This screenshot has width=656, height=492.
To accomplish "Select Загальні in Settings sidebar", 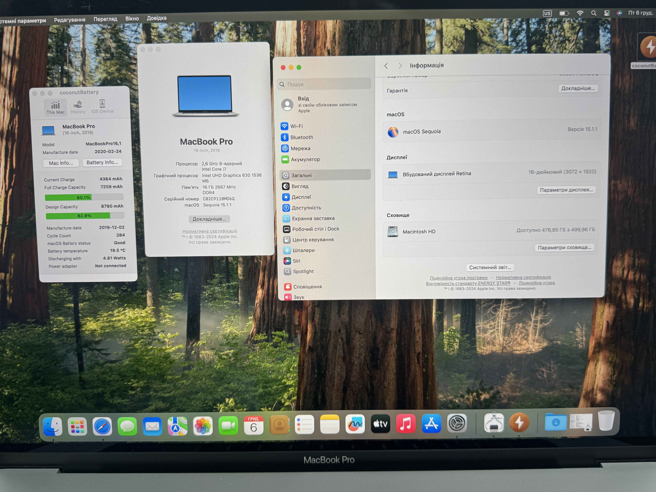I will click(325, 175).
